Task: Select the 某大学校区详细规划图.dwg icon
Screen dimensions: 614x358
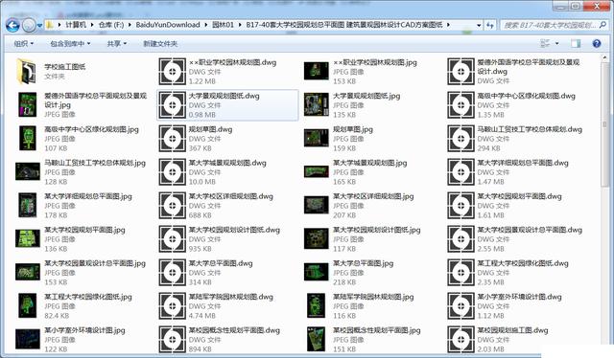Action: coord(172,206)
